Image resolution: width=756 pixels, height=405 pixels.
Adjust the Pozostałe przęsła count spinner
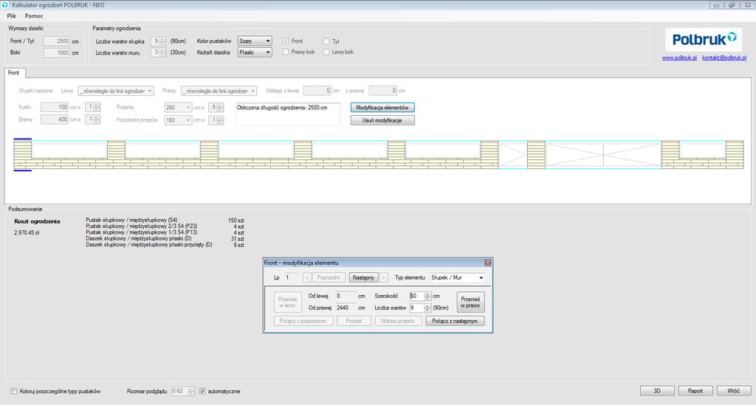pyautogui.click(x=220, y=120)
